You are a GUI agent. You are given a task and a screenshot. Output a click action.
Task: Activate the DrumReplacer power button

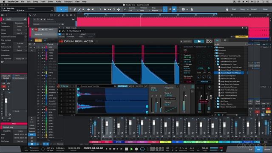[59, 34]
